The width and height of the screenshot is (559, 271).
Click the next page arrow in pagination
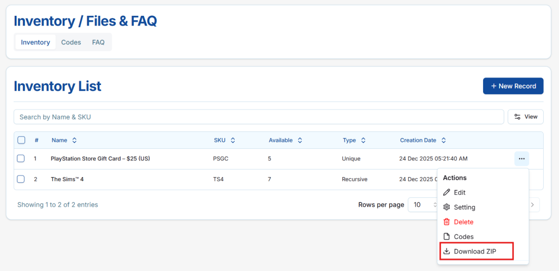click(x=533, y=205)
